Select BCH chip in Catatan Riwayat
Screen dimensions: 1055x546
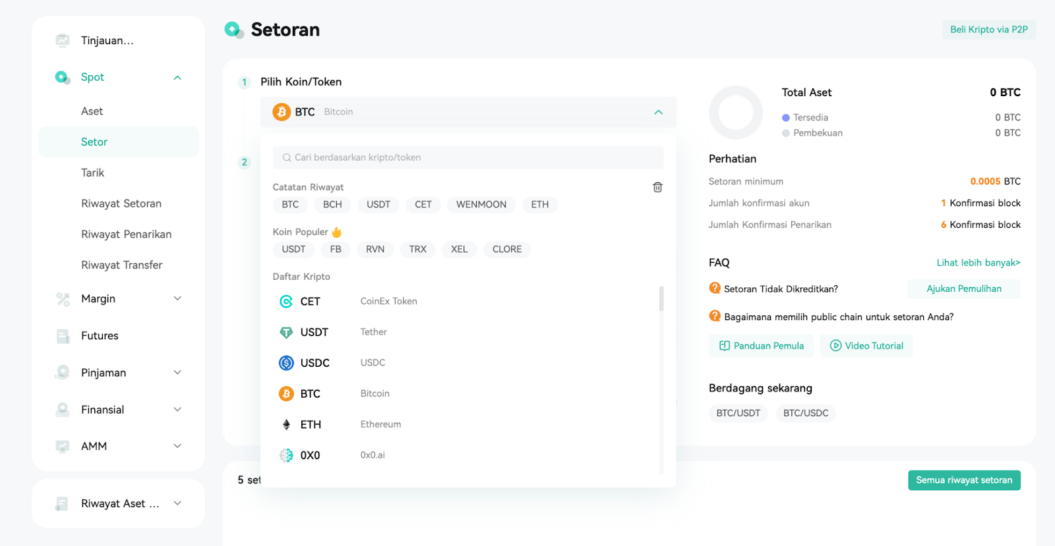332,205
